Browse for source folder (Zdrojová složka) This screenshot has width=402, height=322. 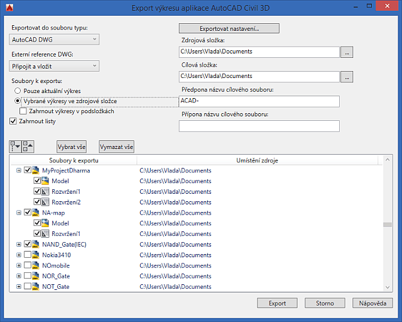click(347, 53)
